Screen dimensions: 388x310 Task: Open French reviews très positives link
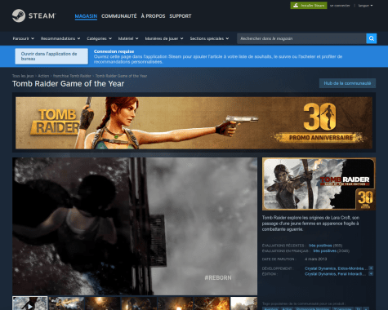pos(324,251)
